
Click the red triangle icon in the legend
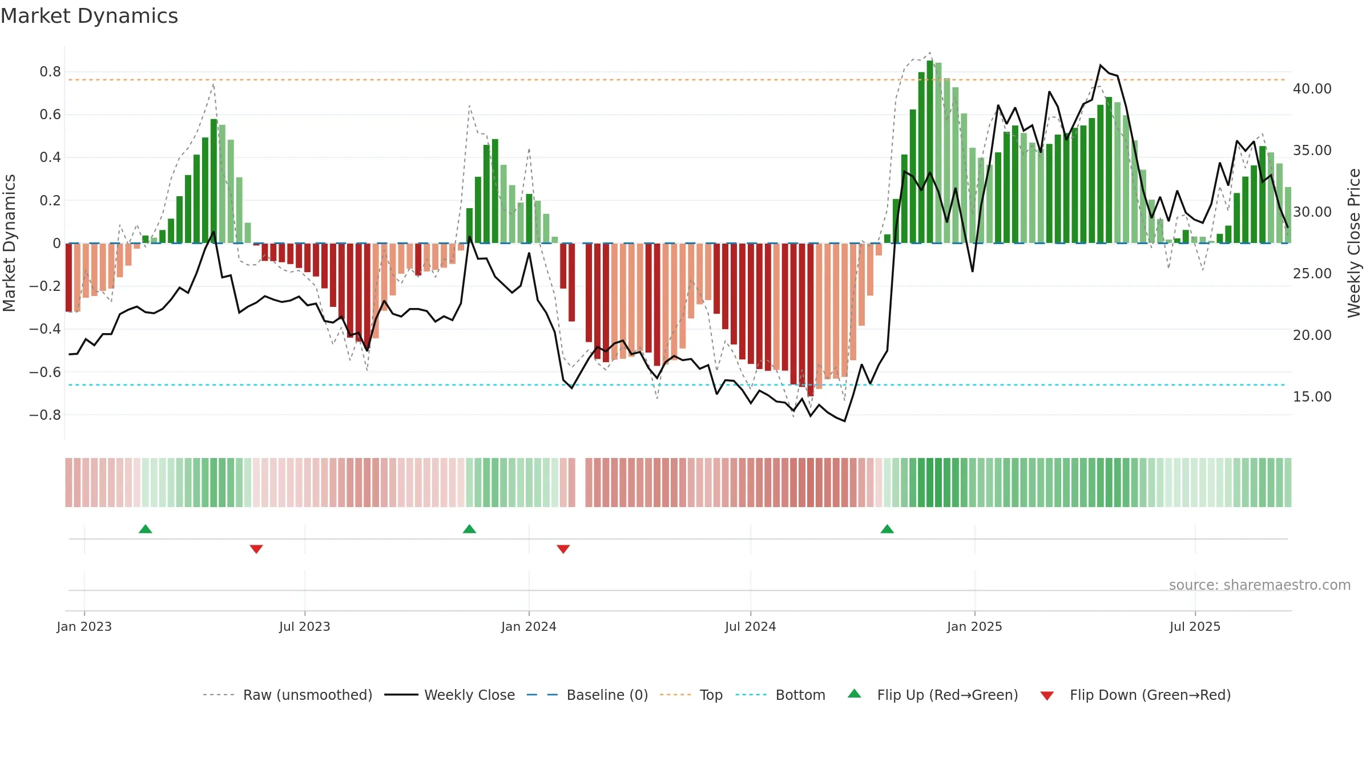tap(1047, 696)
